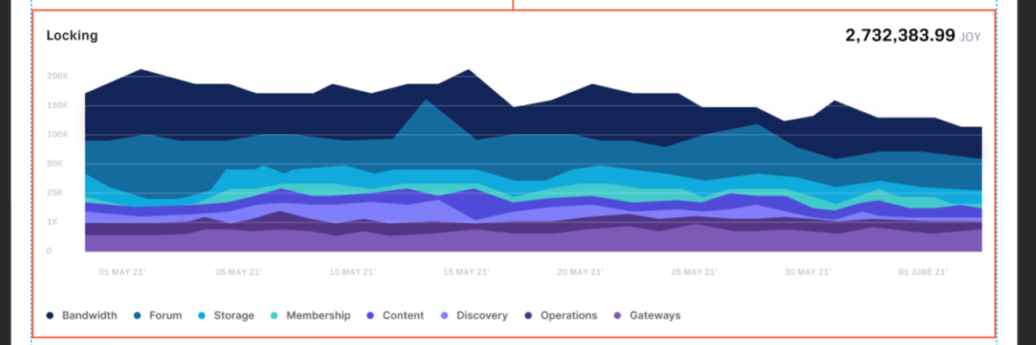Click the Storage legend color dot
Image resolution: width=1036 pixels, height=345 pixels.
tap(202, 316)
